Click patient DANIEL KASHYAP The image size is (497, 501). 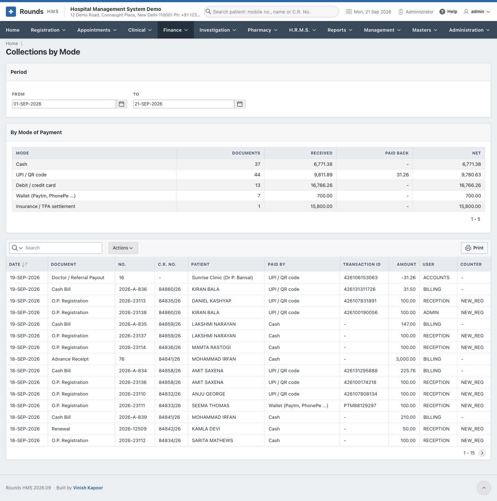pos(211,301)
